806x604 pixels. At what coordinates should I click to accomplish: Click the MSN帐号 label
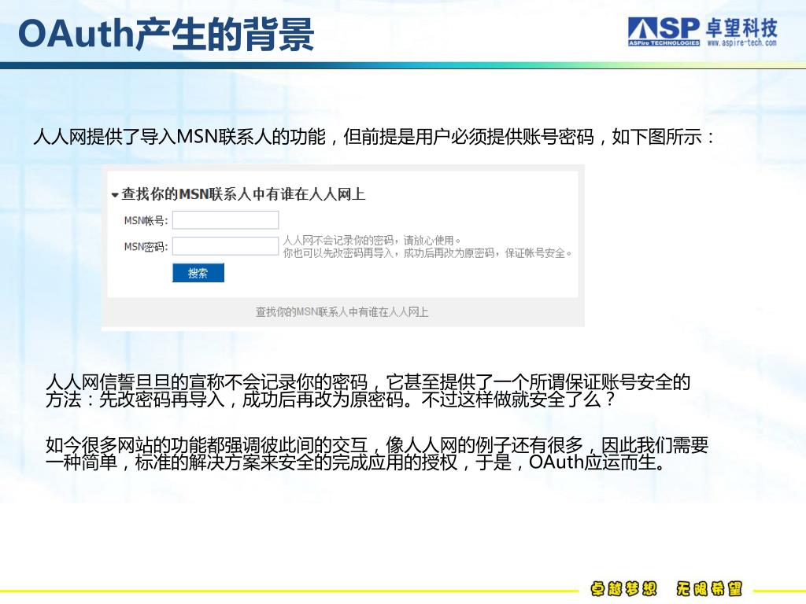[146, 220]
